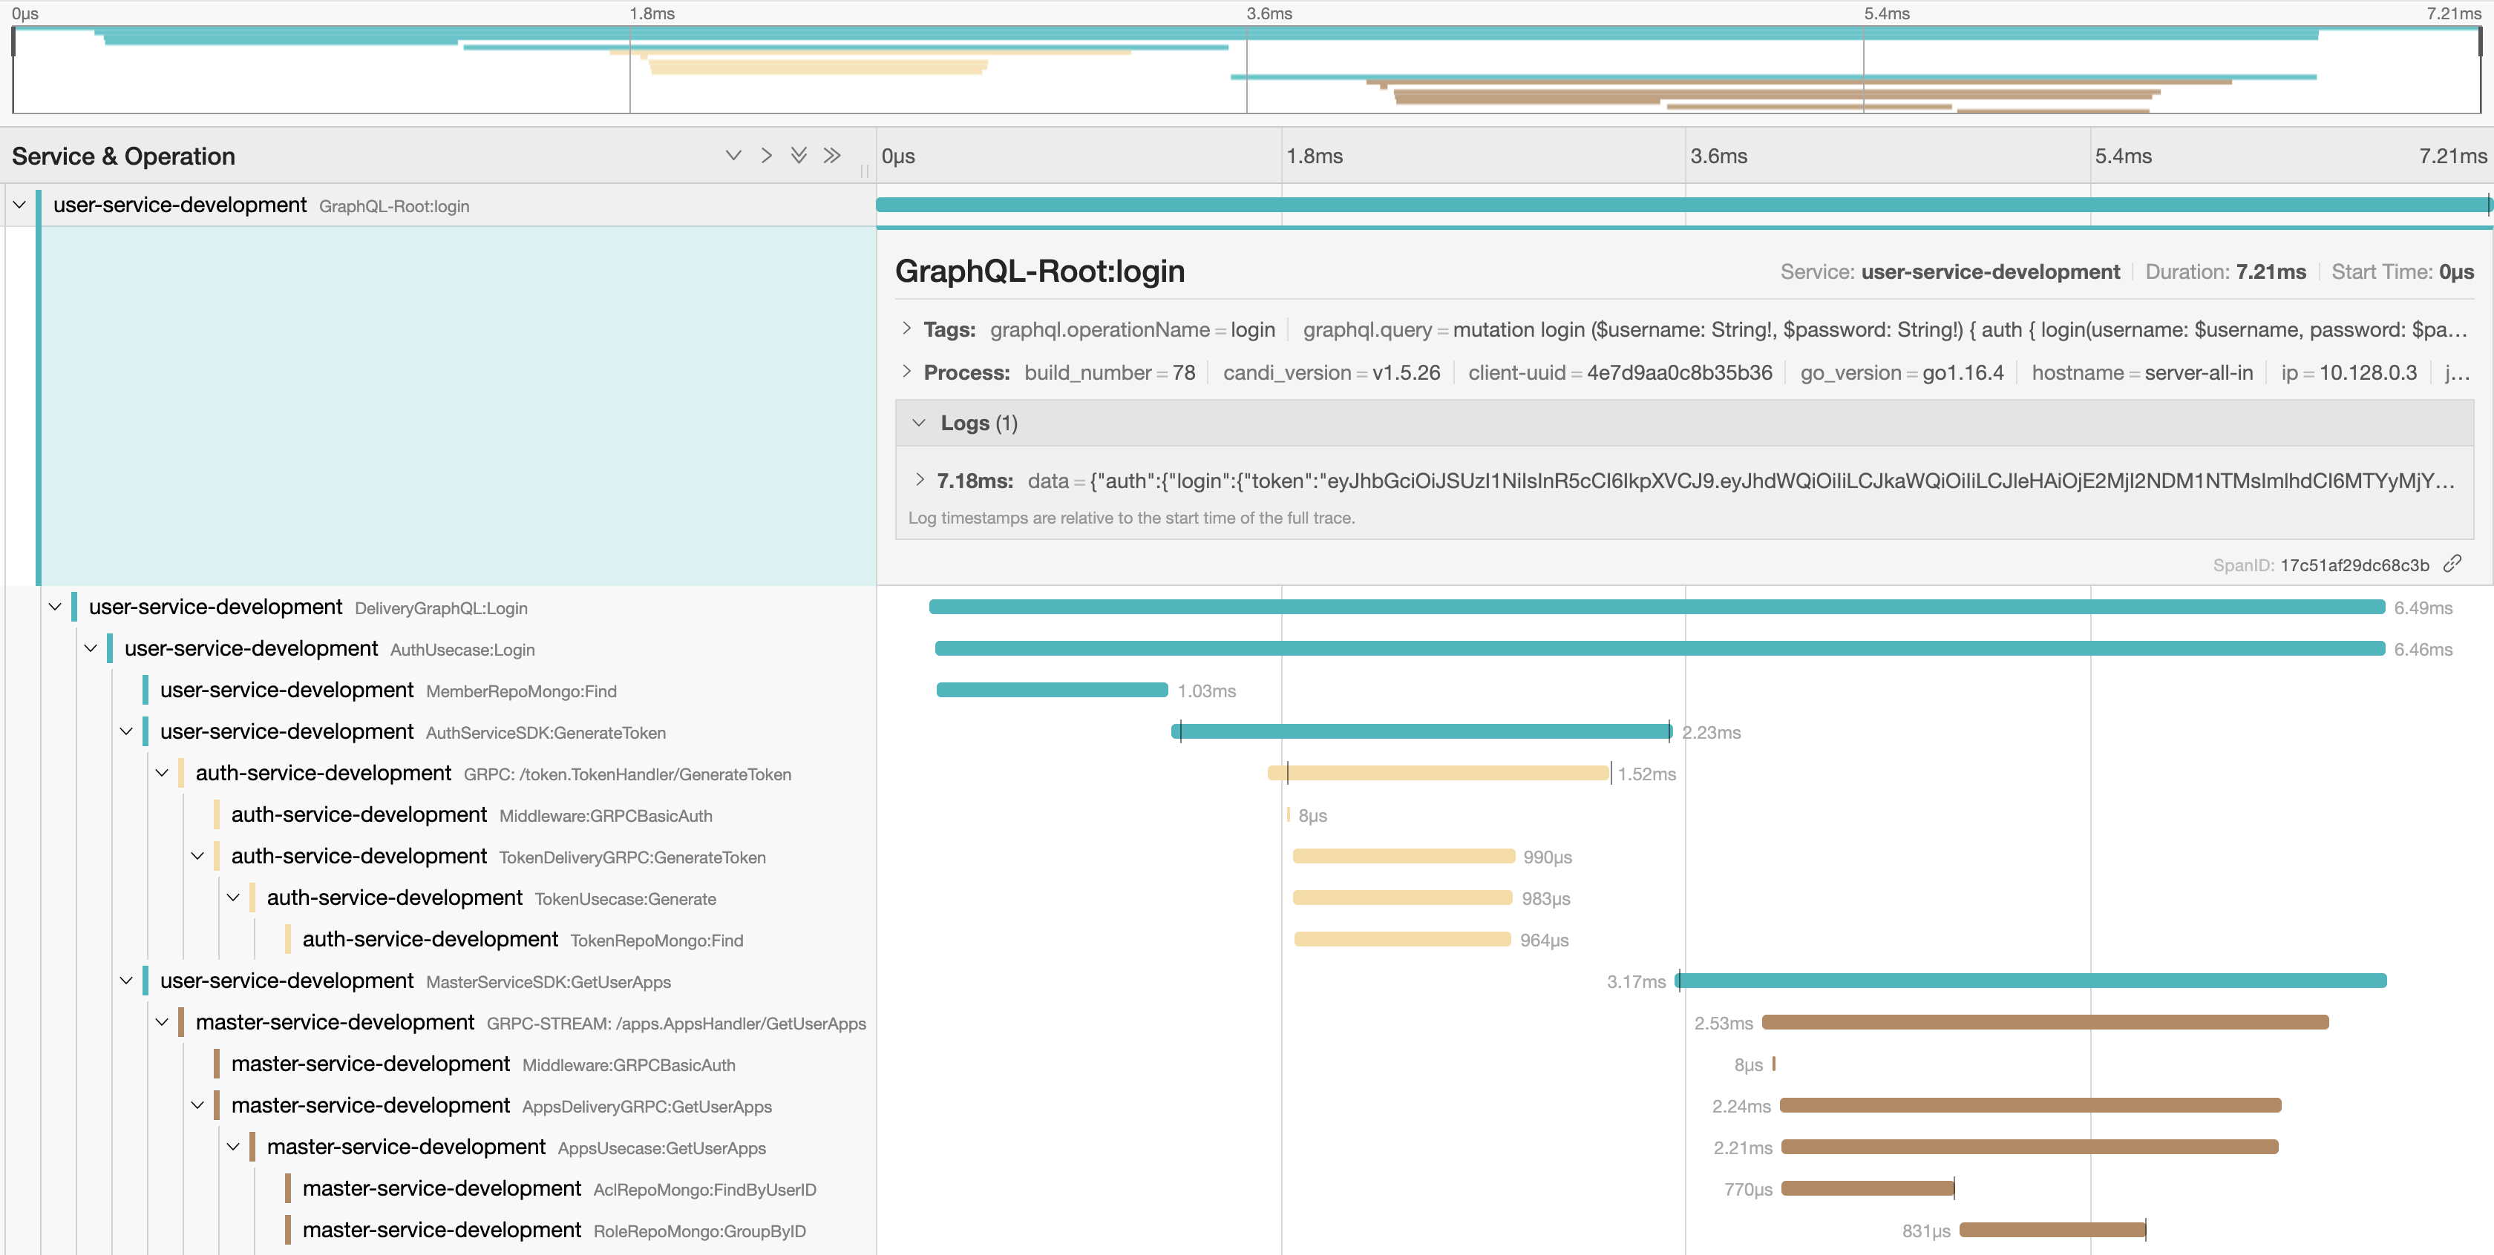Collapse AuthServiceSDK:GenerateToken span
The image size is (2494, 1255).
coord(127,731)
